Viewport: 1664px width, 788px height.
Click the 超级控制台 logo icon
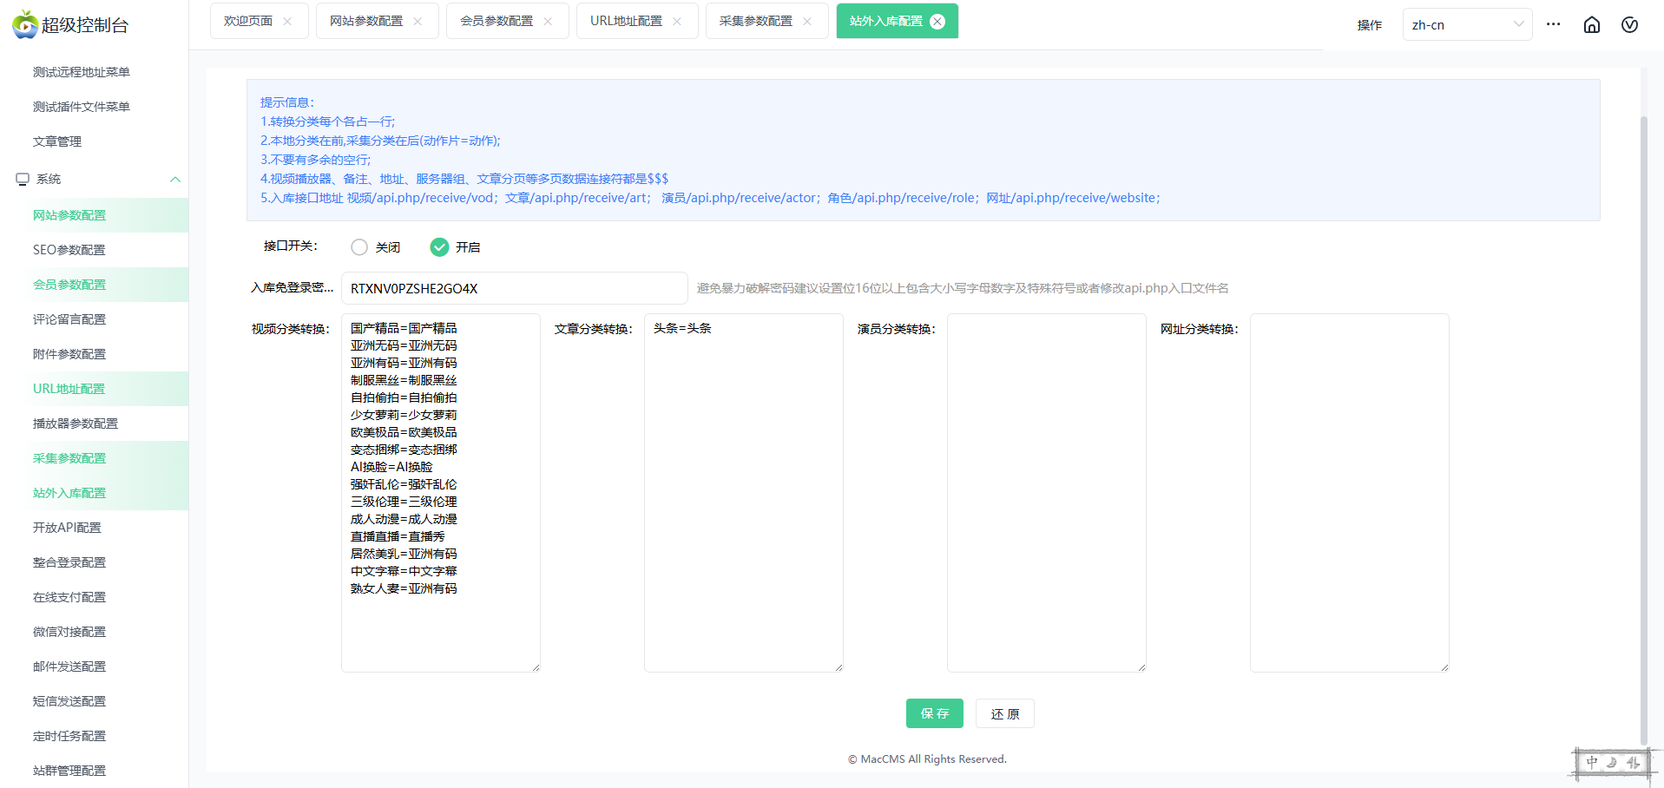click(25, 25)
